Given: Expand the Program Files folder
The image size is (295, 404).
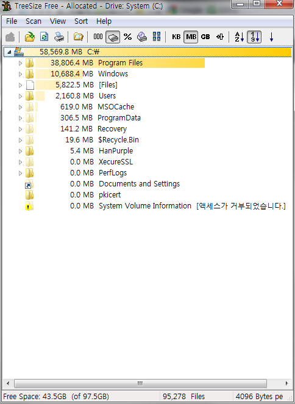Looking at the screenshot, I should click(x=20, y=63).
